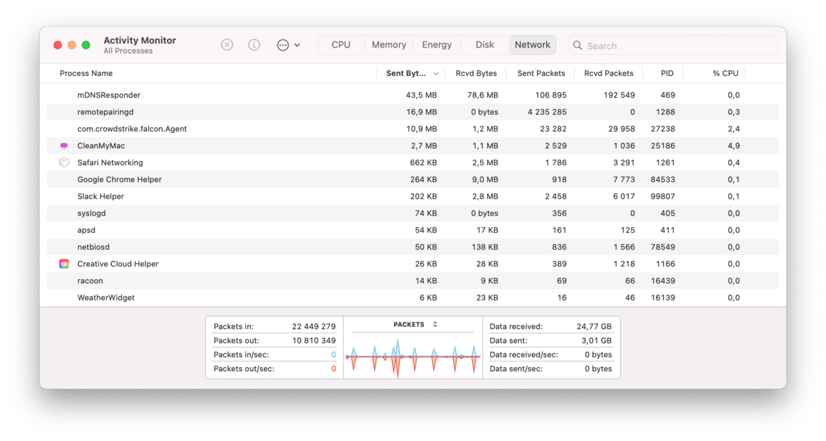826x441 pixels.
Task: Switch to the CPU tab
Action: 341,45
